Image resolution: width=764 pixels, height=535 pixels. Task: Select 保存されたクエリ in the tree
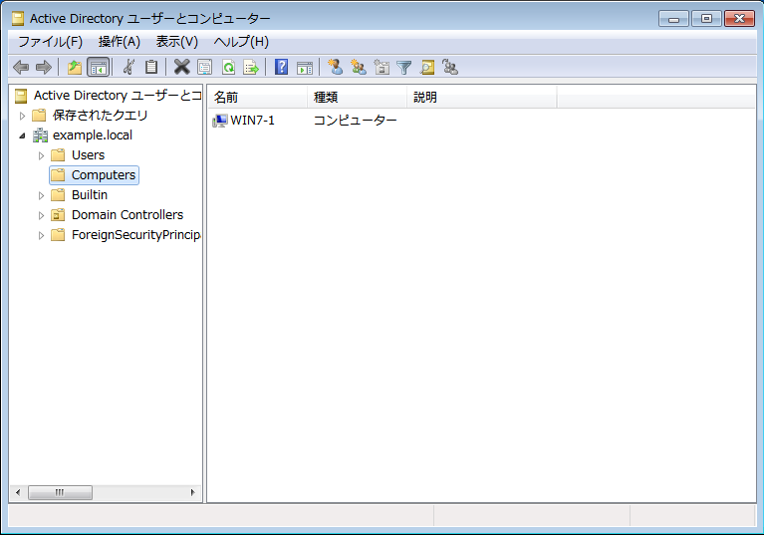coord(100,116)
